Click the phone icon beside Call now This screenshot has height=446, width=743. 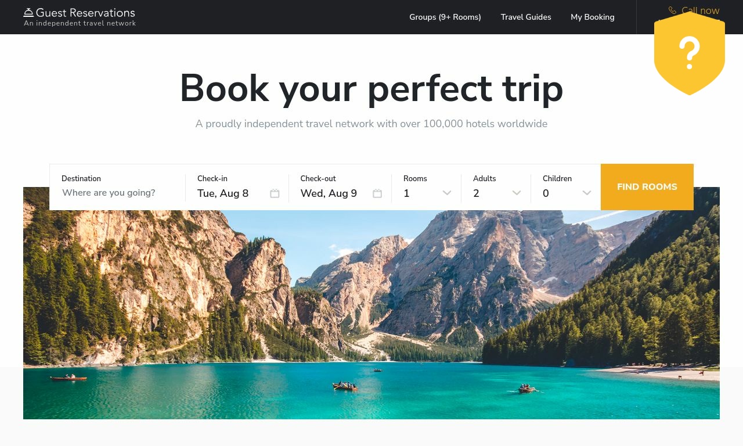click(x=672, y=10)
